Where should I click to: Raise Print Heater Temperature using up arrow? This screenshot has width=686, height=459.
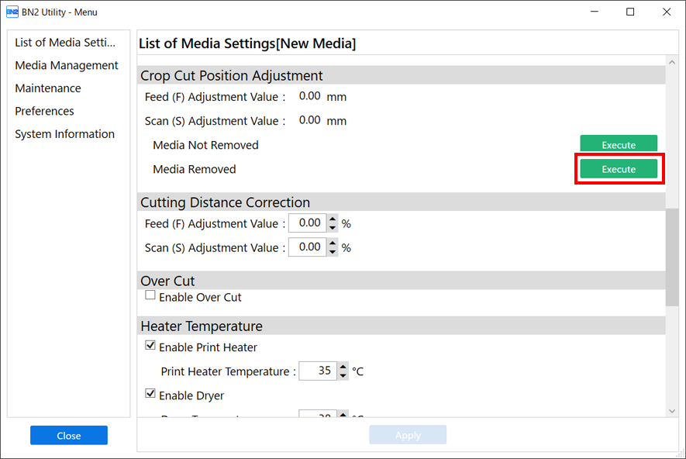click(343, 366)
